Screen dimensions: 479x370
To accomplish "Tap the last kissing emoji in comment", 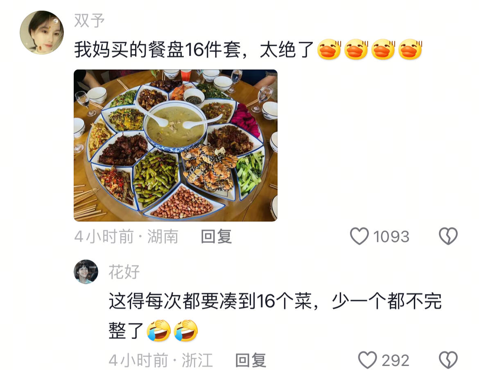I will pos(410,49).
